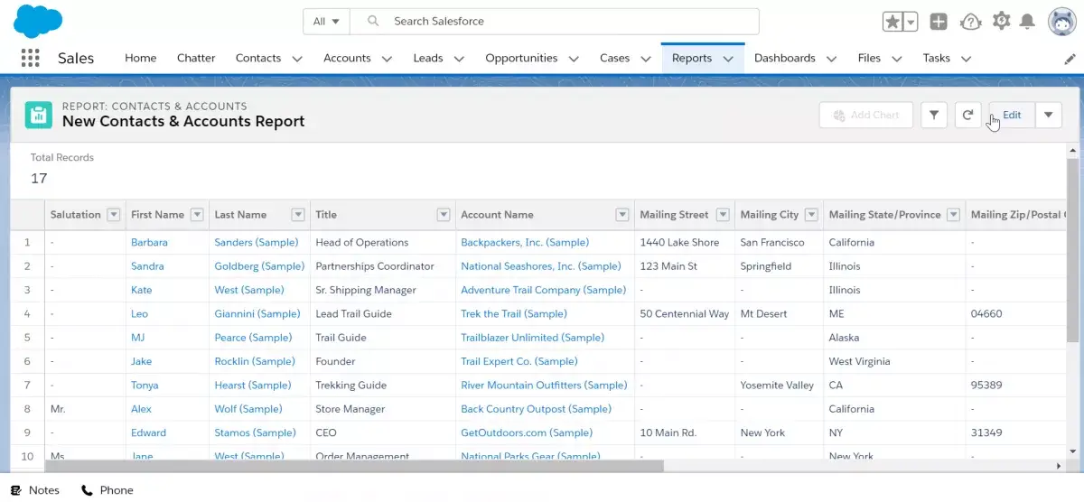Viewport: 1084px width, 502px height.
Task: Open River Mountain Outfitters (Sample) link
Action: point(544,385)
